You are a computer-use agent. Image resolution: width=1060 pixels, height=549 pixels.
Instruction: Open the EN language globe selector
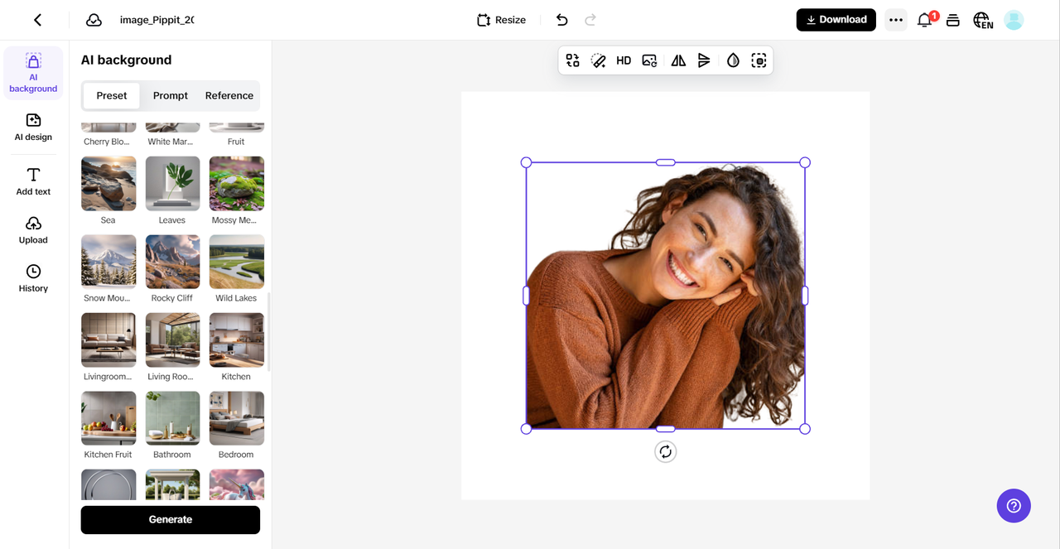[x=983, y=20]
